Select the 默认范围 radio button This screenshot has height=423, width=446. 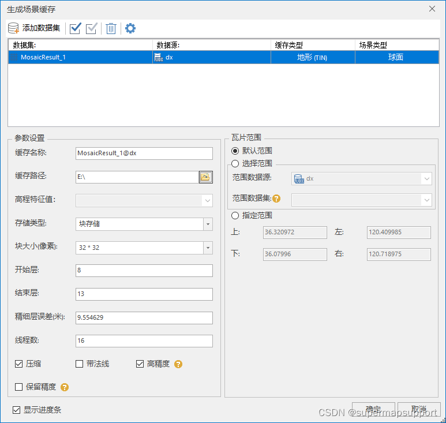(235, 151)
